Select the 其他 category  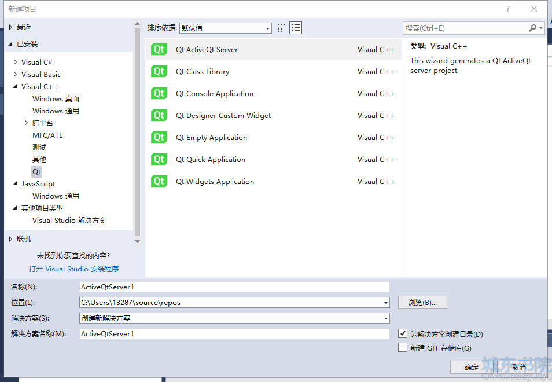[39, 160]
